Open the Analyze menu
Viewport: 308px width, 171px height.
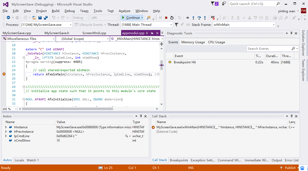[x=124, y=11]
